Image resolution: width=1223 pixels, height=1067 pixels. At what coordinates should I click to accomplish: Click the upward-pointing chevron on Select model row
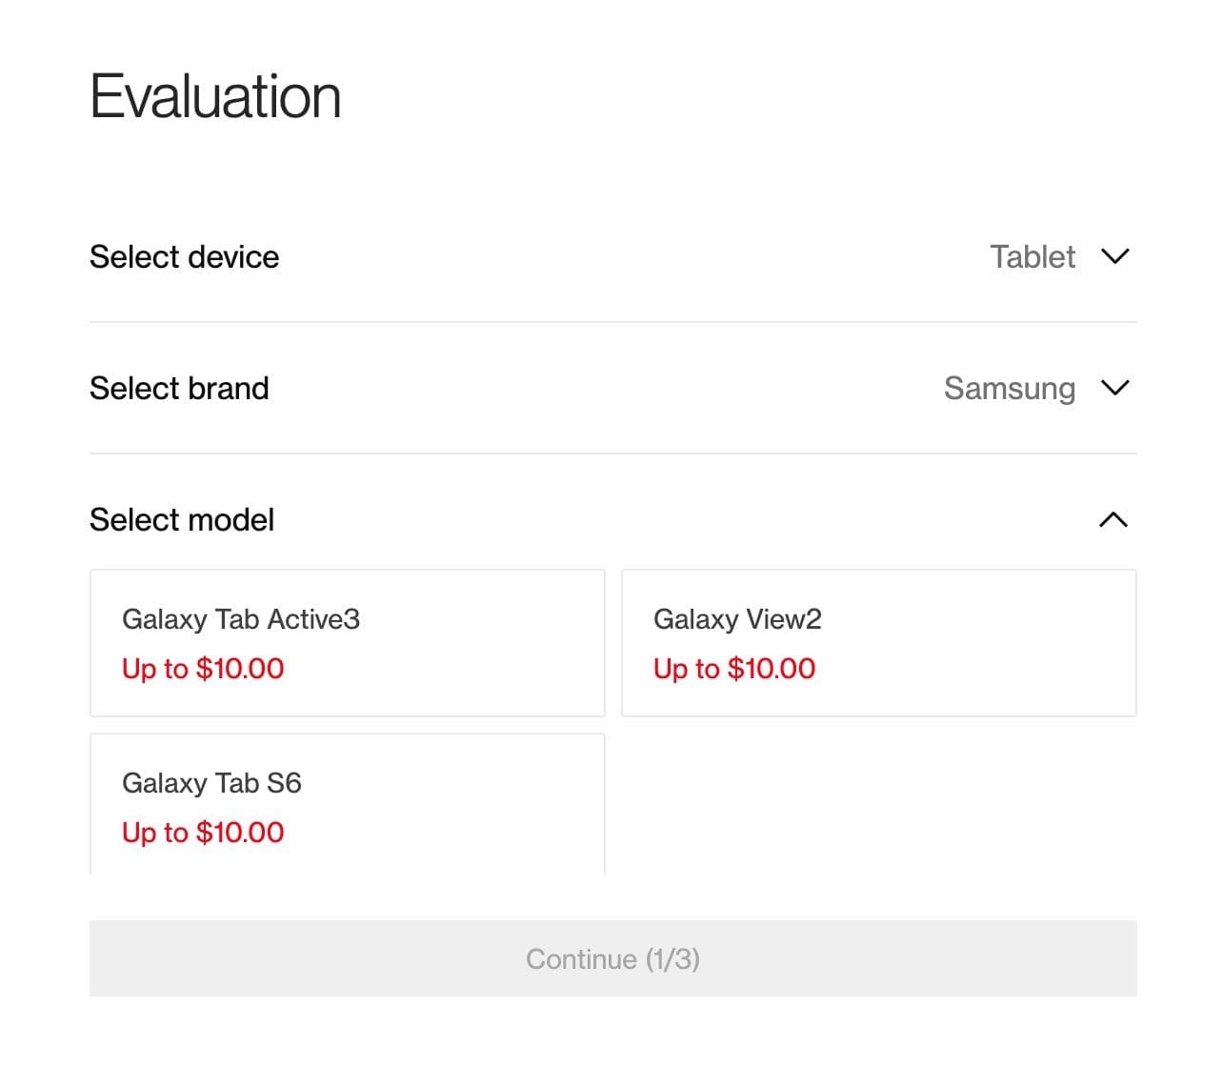click(x=1113, y=519)
